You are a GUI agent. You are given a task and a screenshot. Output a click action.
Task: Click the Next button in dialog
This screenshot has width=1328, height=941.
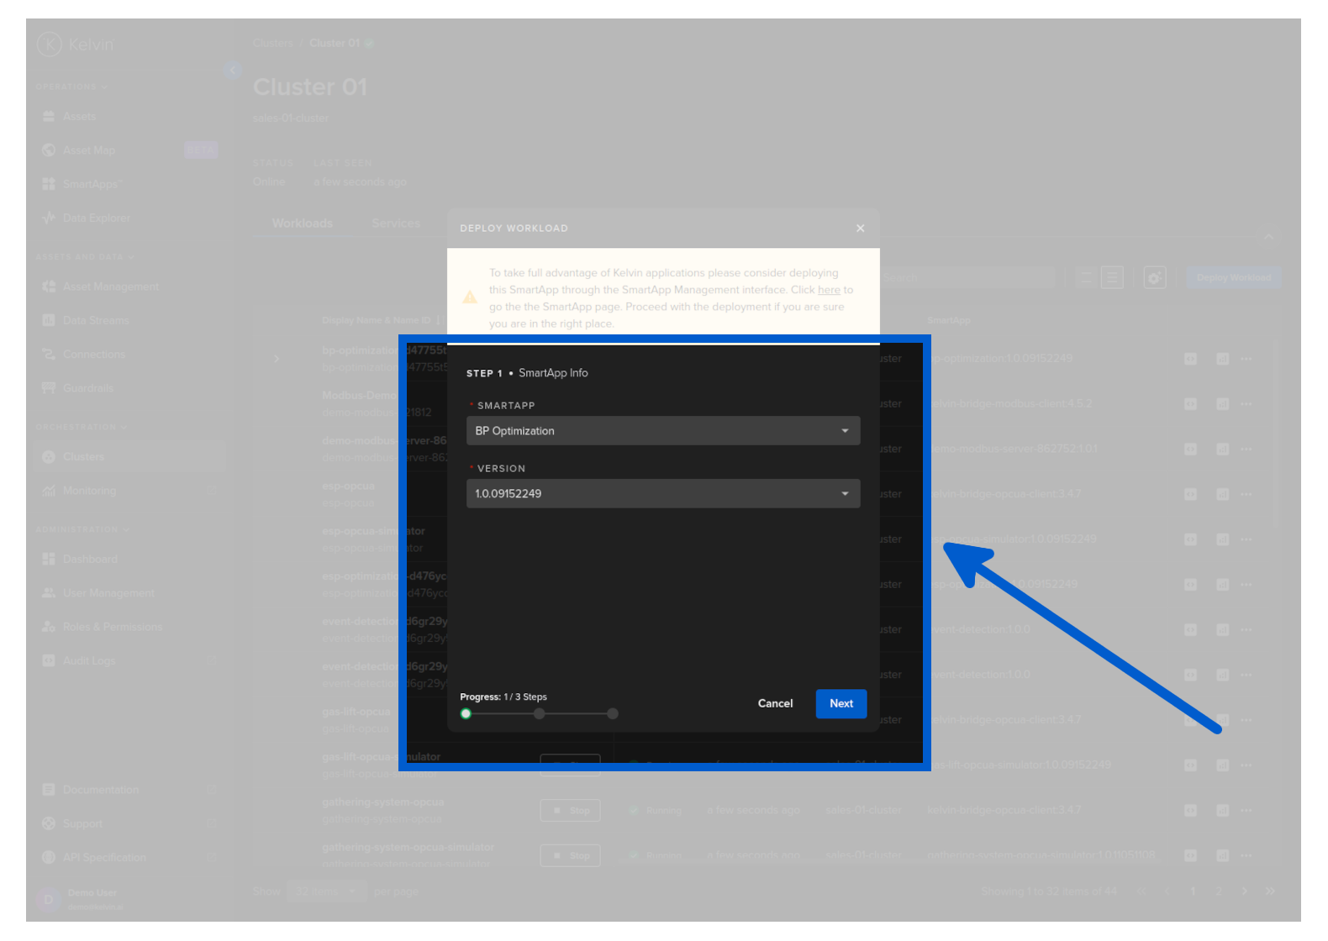pos(841,704)
